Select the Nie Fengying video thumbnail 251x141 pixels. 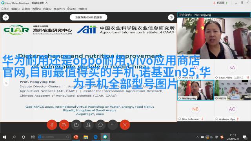(196, 90)
